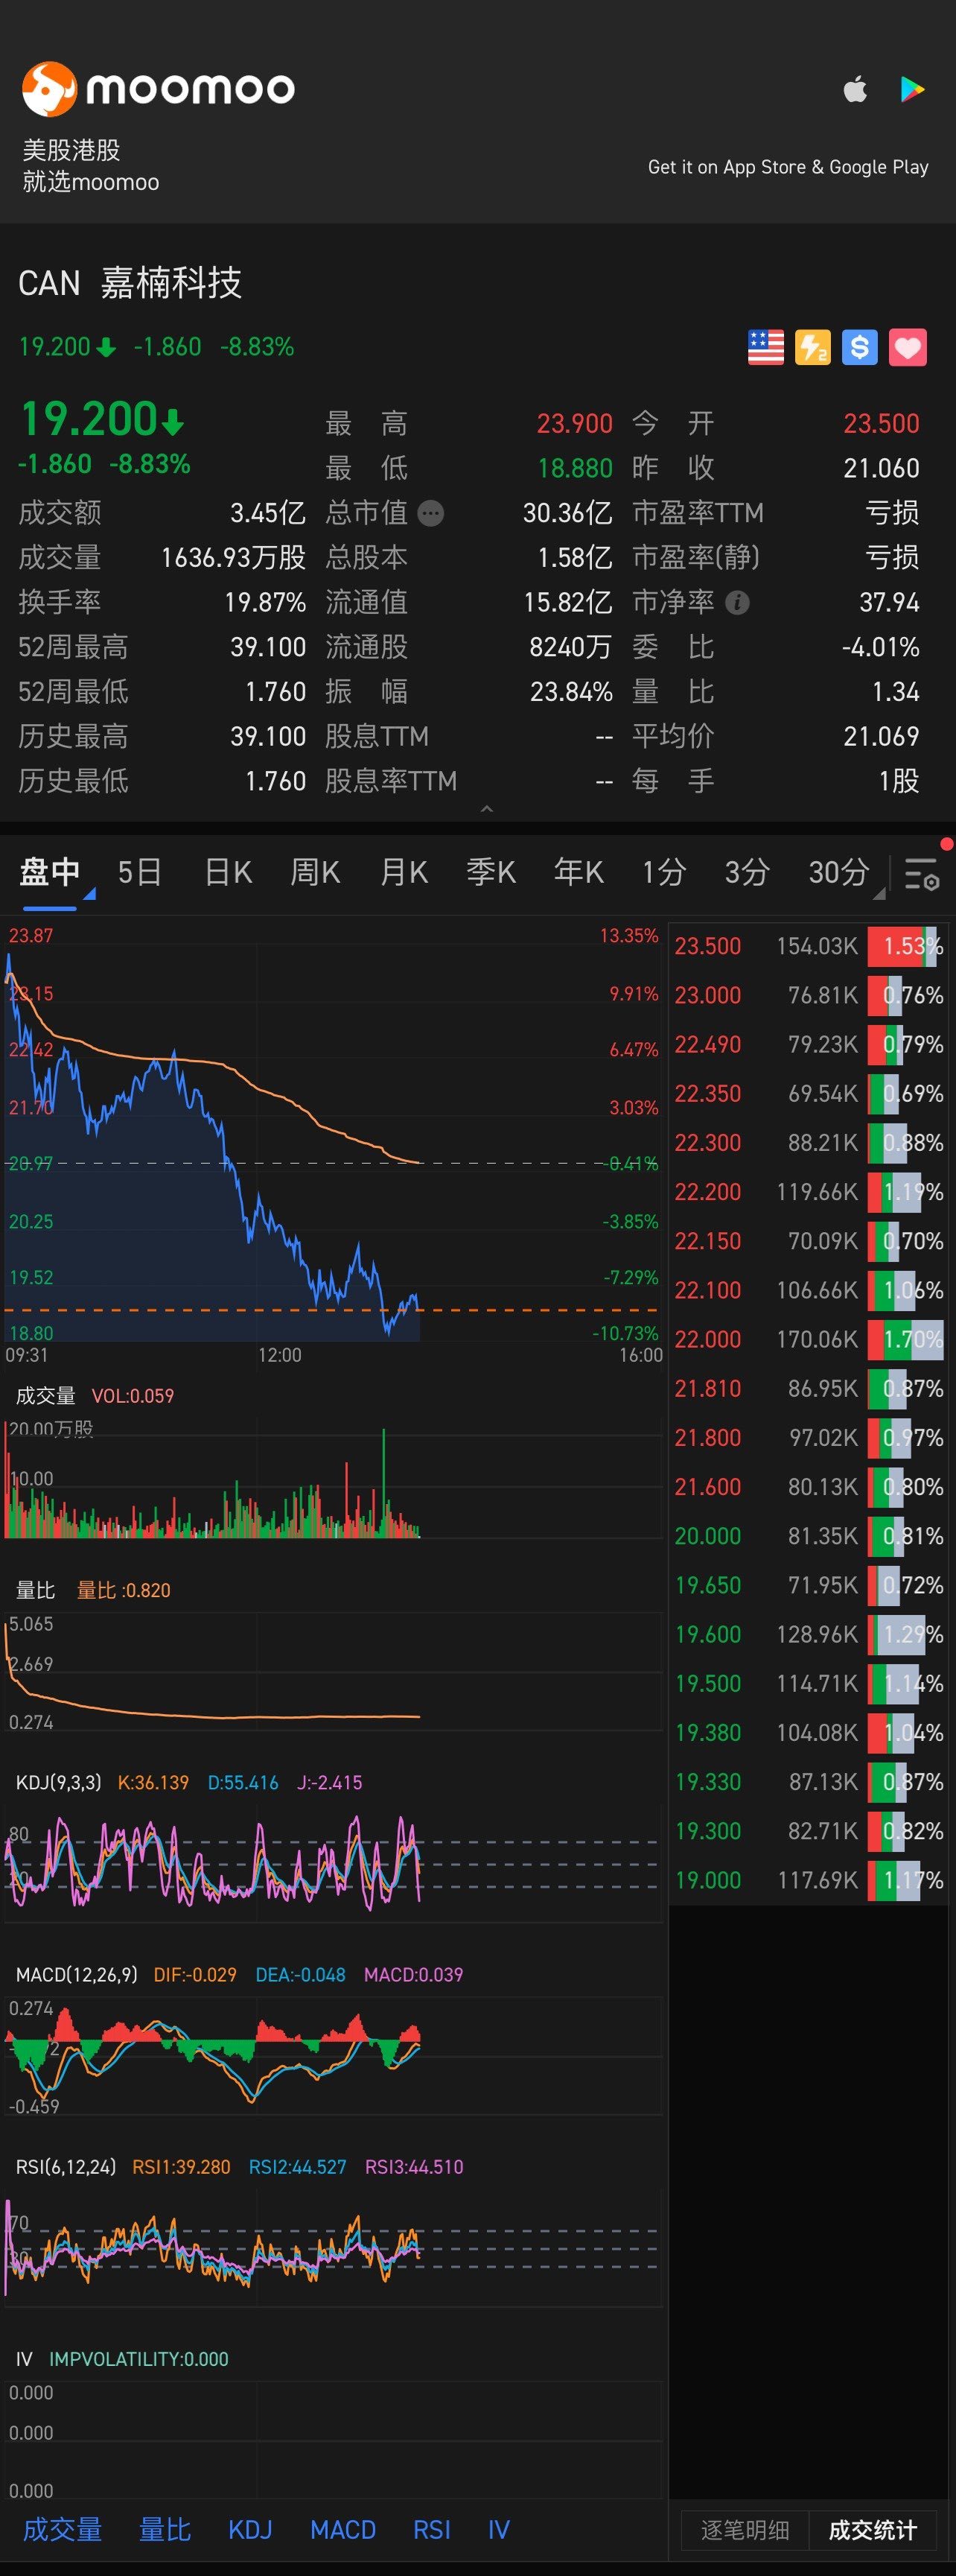Collapse the quote details chevron

[x=486, y=808]
